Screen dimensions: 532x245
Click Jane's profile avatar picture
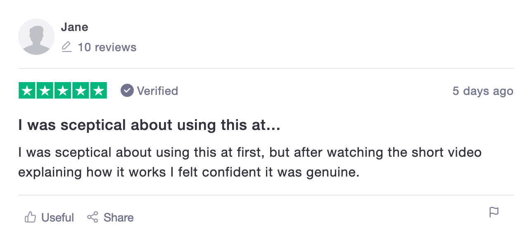click(x=36, y=37)
